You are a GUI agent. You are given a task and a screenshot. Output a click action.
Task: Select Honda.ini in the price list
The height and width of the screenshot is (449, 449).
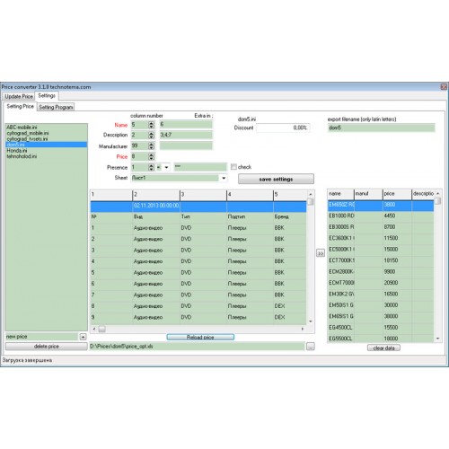coord(17,151)
